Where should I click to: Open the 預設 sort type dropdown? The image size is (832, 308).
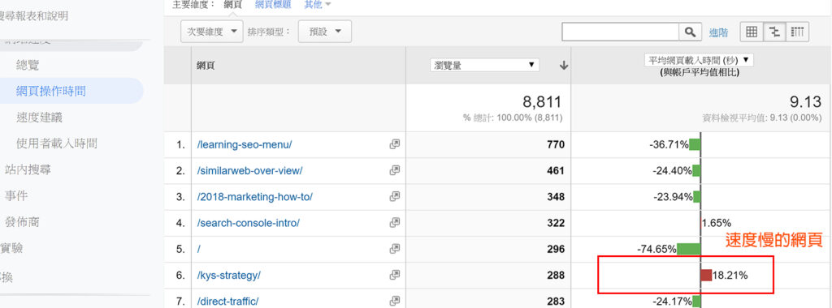coord(325,32)
